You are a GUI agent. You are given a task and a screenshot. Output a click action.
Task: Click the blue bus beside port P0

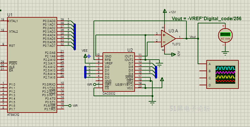[75, 37]
